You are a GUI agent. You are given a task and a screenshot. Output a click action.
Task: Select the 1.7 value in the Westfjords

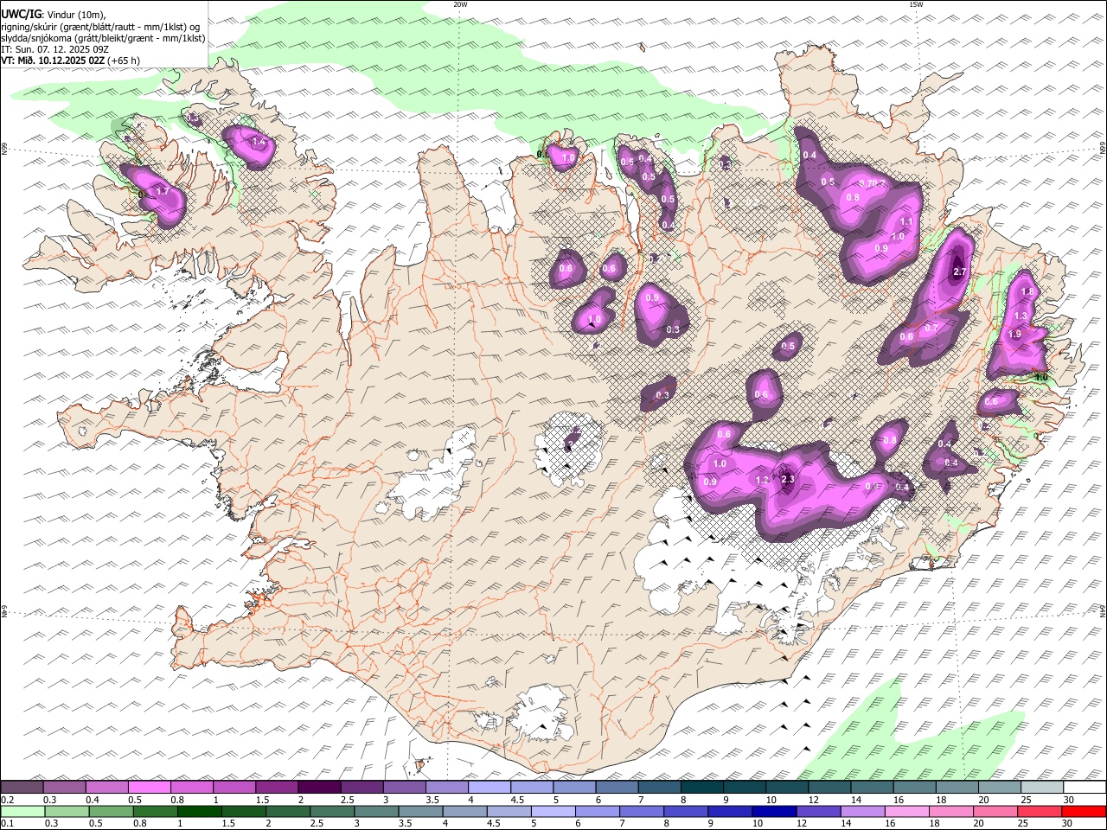pyautogui.click(x=162, y=191)
